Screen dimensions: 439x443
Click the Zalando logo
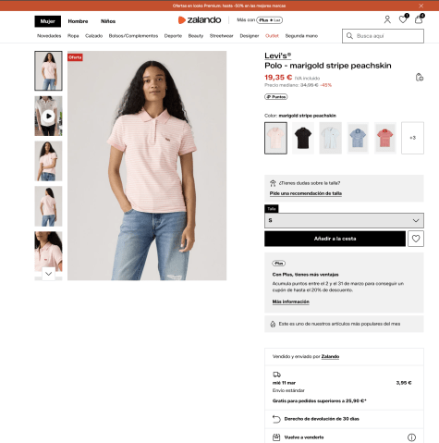point(200,20)
